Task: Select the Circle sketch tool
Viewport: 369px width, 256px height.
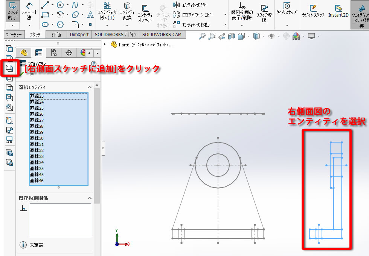Action: [61, 5]
